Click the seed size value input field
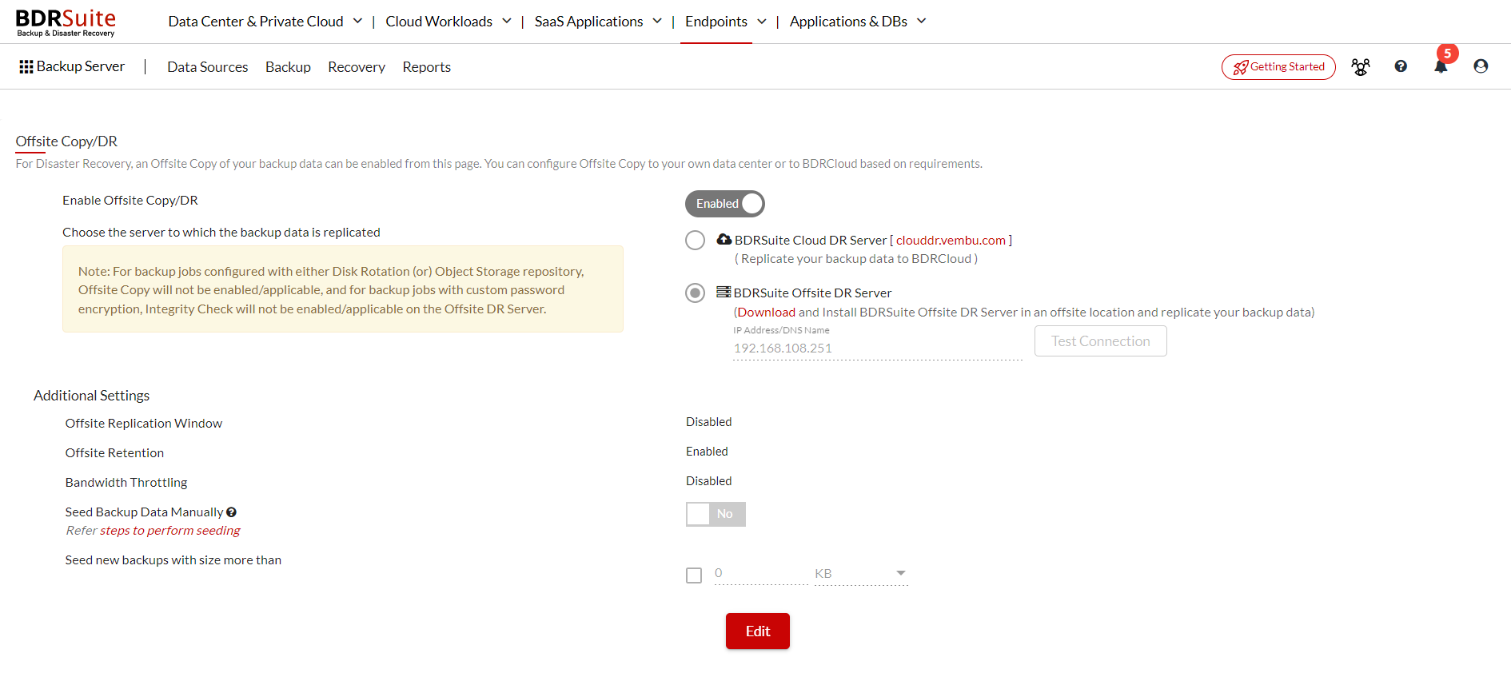Screen dimensions: 1511x681 pos(761,574)
